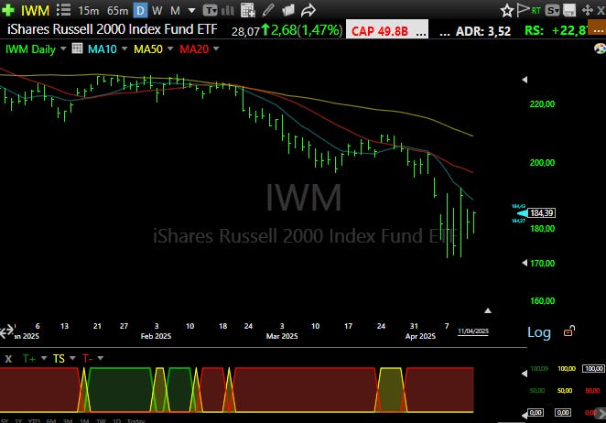Click the 11/04/2025 date field
The width and height of the screenshot is (606, 423).
tap(473, 331)
